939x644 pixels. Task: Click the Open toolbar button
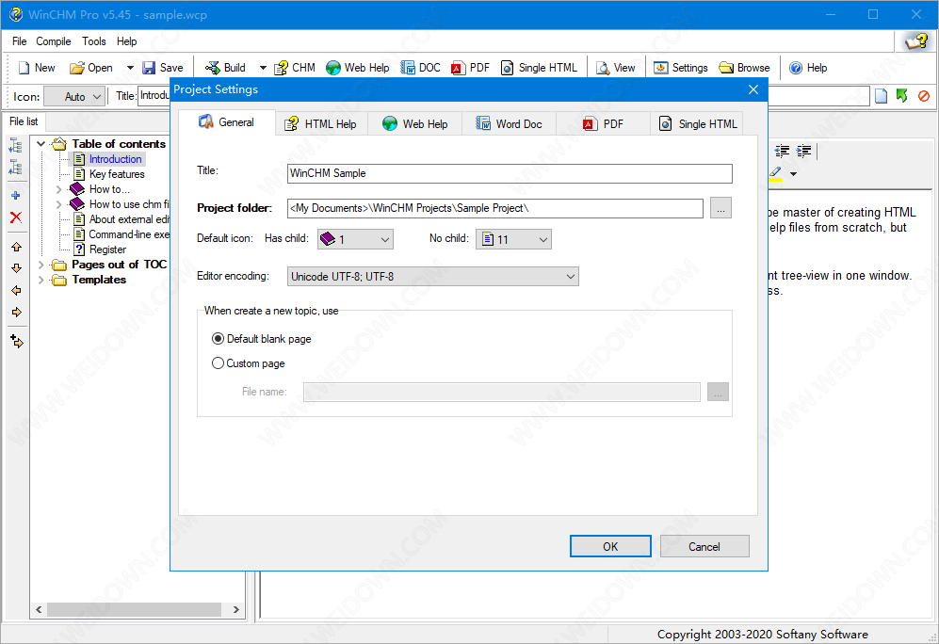[x=91, y=68]
